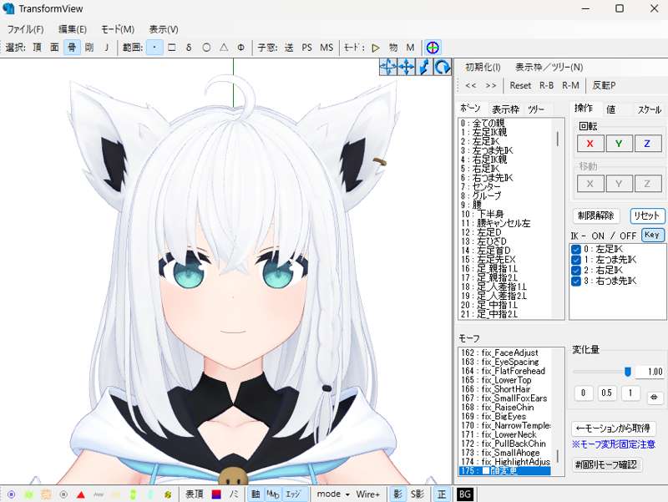Toggle physics mode 物
The image size is (668, 502).
(393, 48)
